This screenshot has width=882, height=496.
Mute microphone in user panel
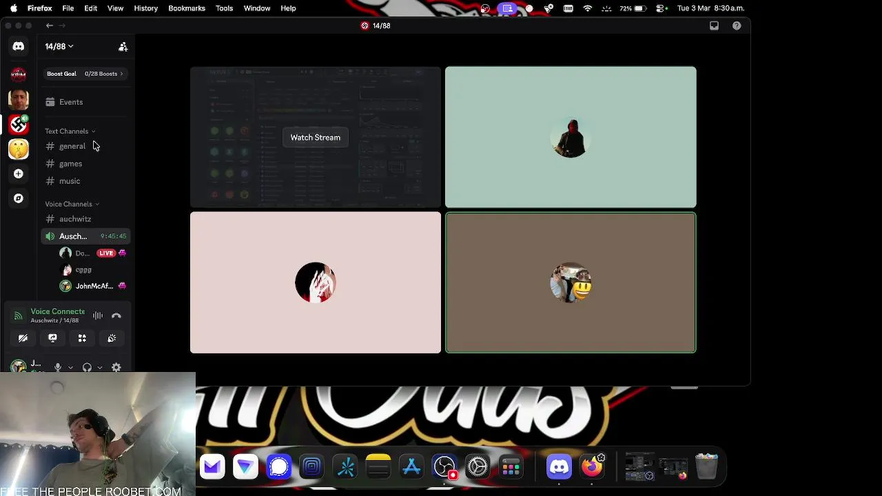coord(58,367)
